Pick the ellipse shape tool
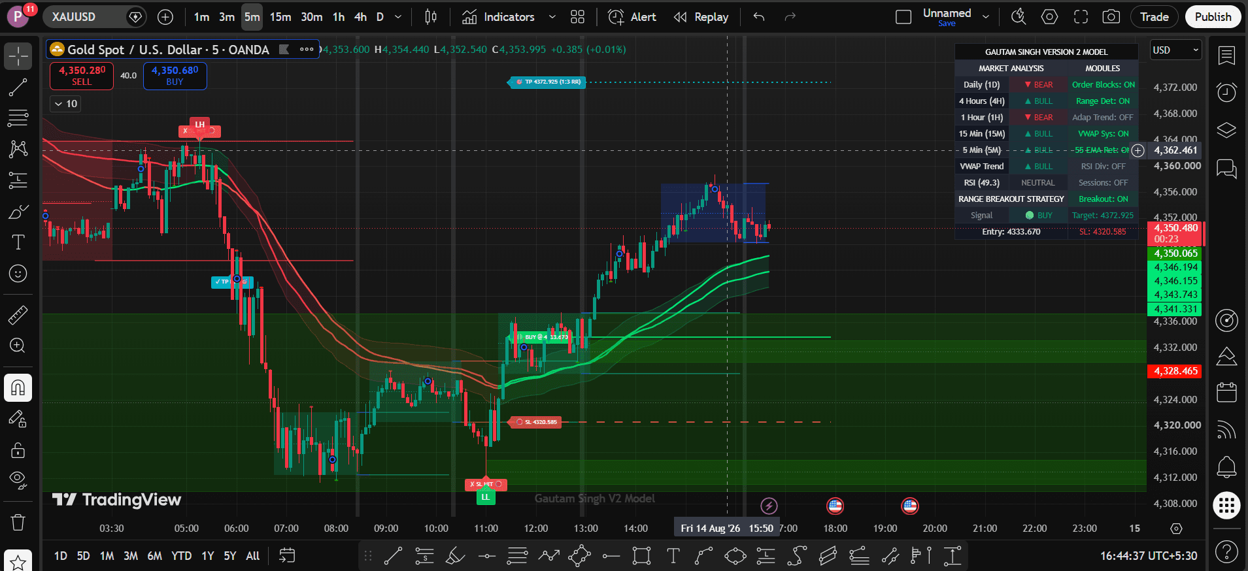This screenshot has width=1248, height=571. [x=735, y=556]
